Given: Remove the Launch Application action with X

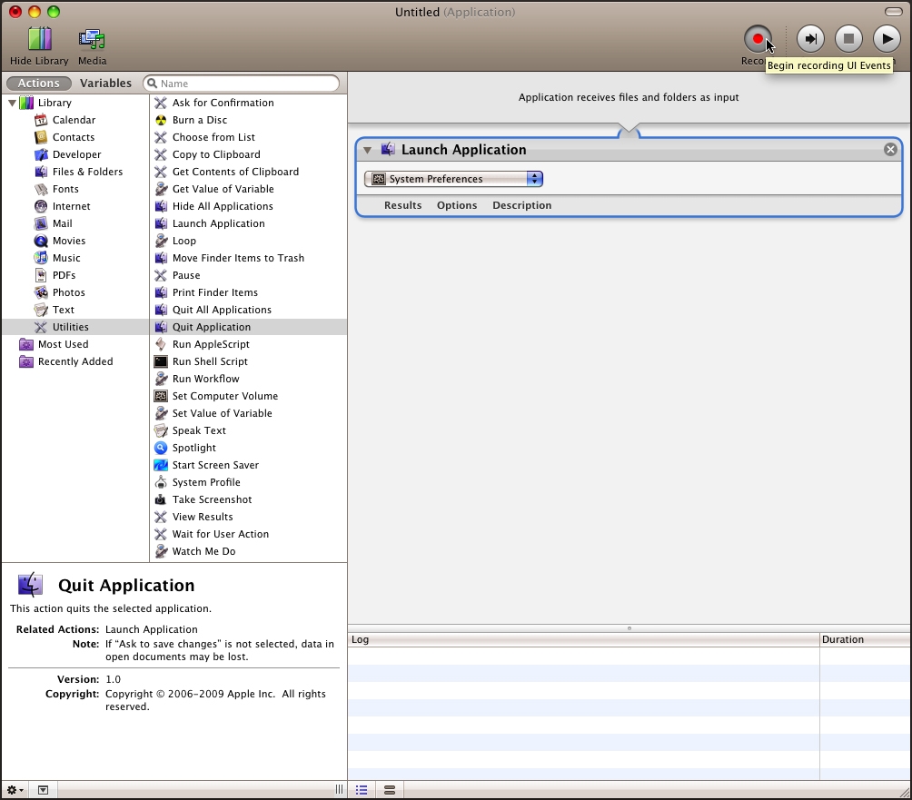Looking at the screenshot, I should (x=890, y=150).
